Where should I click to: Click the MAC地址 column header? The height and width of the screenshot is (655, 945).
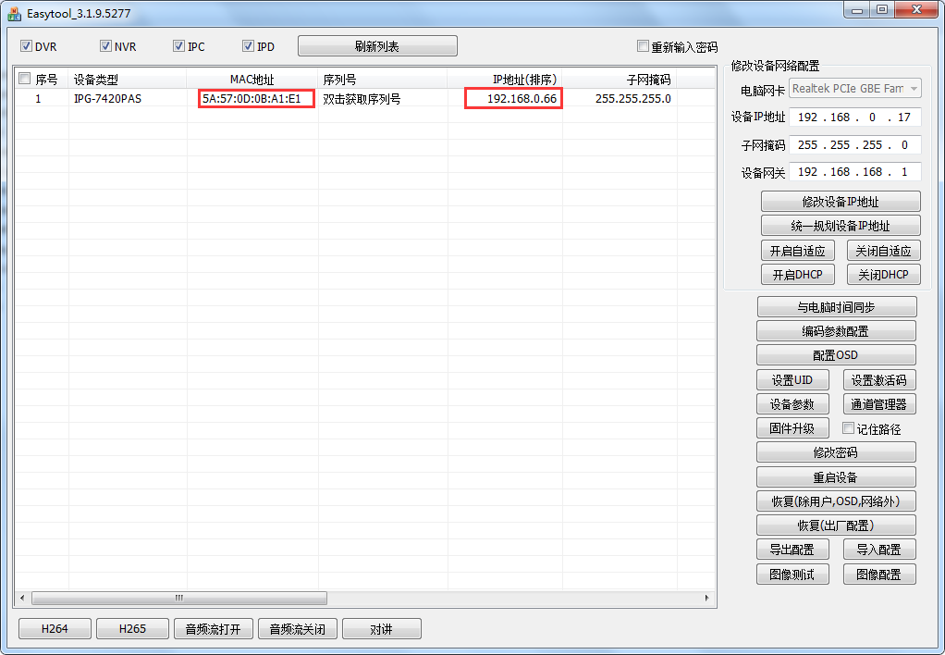point(252,79)
